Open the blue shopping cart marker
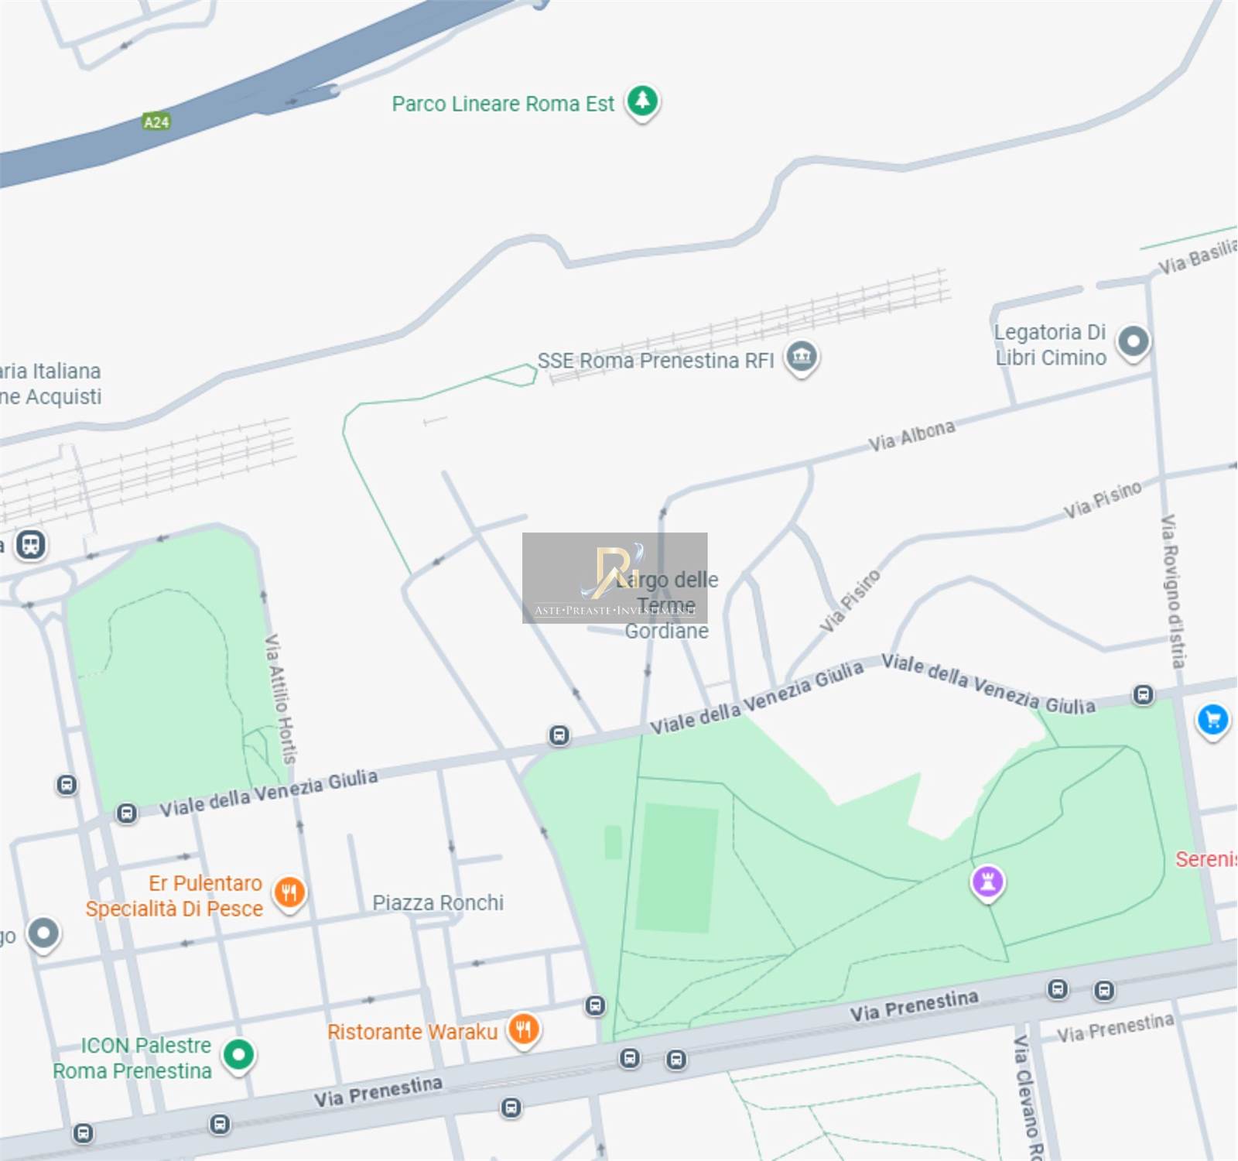Screen dimensions: 1238x1161 pos(1212,721)
